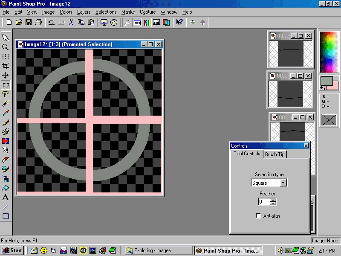Increase the Feather value with up arrow
Viewport: 341px width, 256px height.
(x=273, y=200)
